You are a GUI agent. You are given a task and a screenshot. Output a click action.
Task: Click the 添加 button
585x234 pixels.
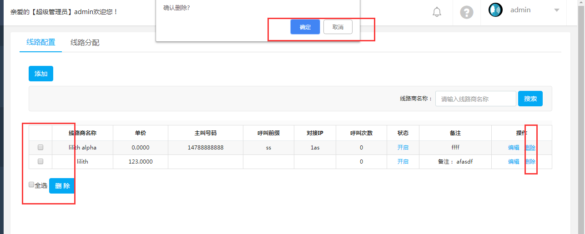pos(41,74)
